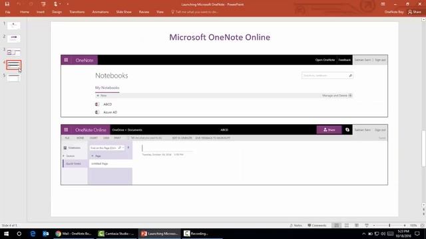Click the search notebooks field
Image resolution: width=426 pixels, height=239 pixels.
click(327, 76)
